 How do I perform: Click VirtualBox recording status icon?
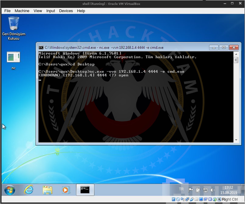tap(205, 199)
